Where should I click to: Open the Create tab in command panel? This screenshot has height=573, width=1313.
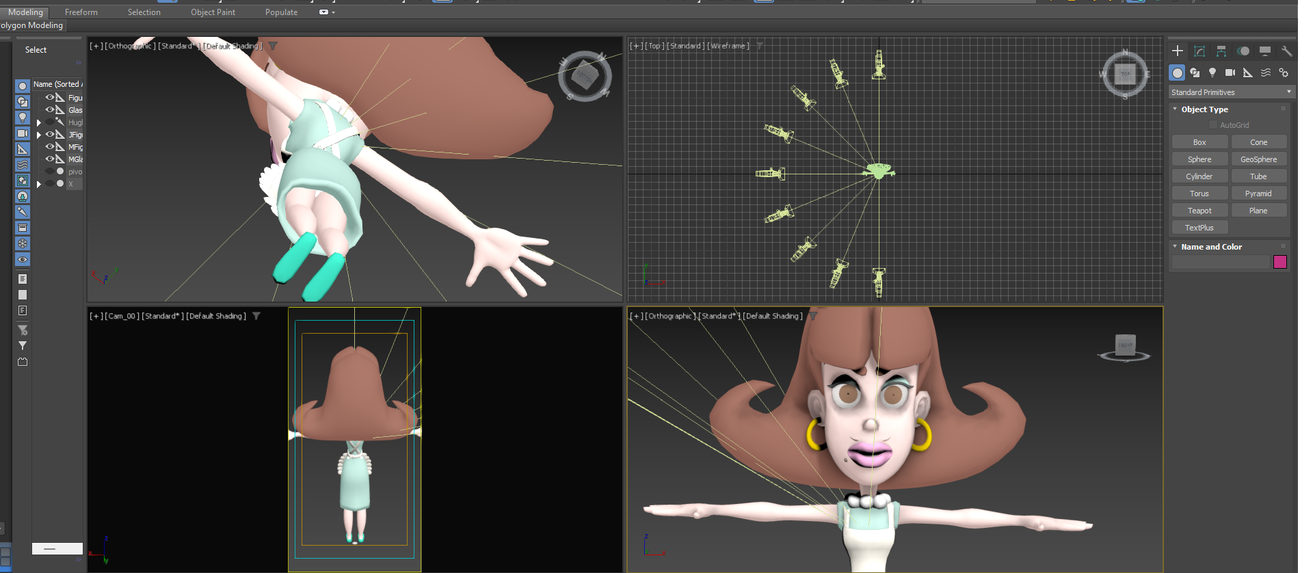point(1177,51)
